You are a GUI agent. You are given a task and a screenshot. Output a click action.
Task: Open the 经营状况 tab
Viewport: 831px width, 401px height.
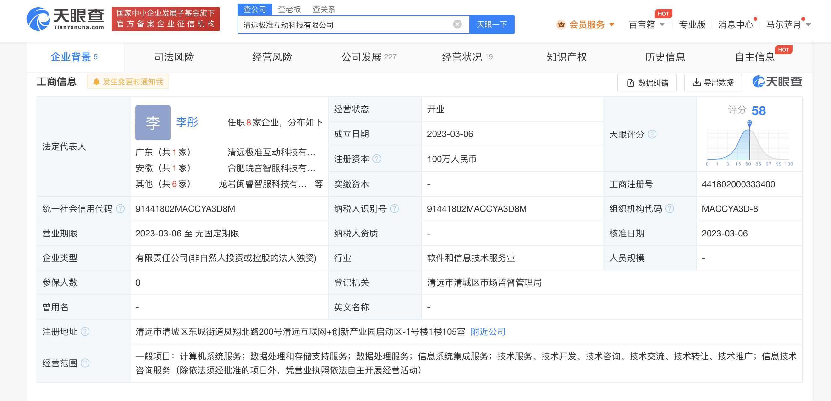[467, 57]
